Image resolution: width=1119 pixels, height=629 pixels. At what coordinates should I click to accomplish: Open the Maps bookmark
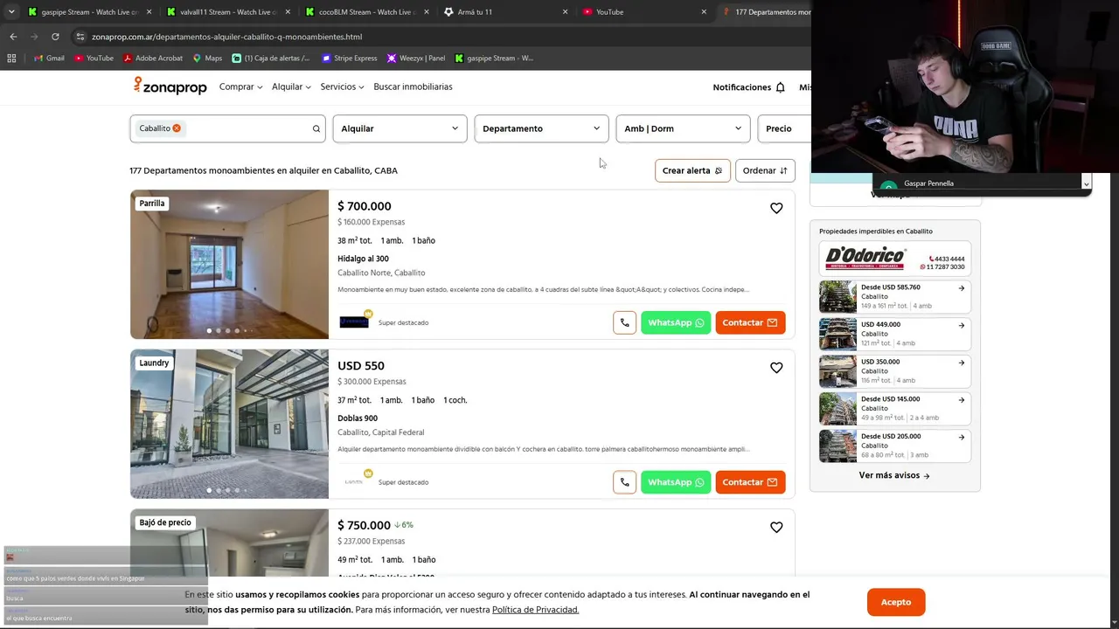point(207,59)
